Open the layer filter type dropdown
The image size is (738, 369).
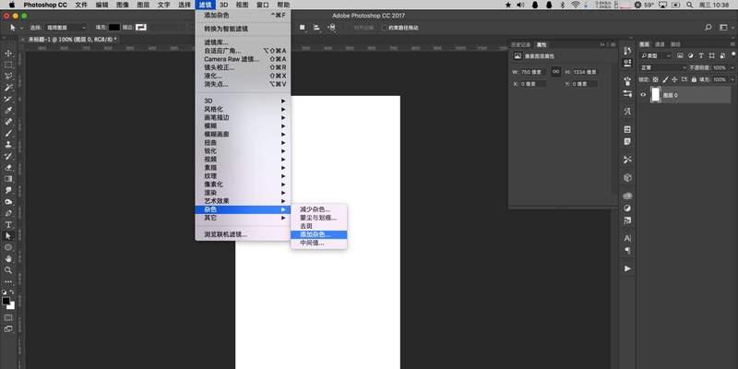(656, 55)
